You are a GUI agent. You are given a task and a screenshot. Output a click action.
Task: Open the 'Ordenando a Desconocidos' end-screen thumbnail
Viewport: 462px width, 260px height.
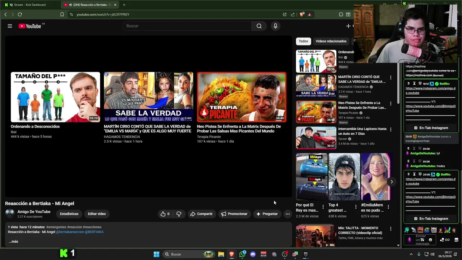click(x=55, y=97)
